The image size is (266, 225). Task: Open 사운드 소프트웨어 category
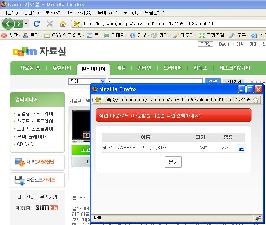coord(35,121)
